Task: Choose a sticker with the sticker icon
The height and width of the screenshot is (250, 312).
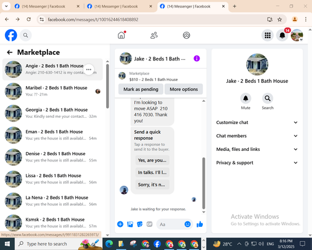Action: pos(140,224)
